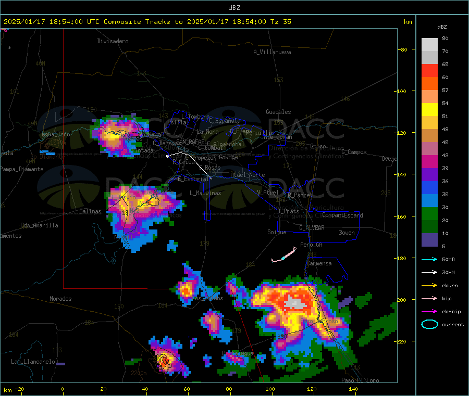The height and width of the screenshot is (396, 469).
Task: Click the white 30HM arrow in legend
Action: (429, 272)
